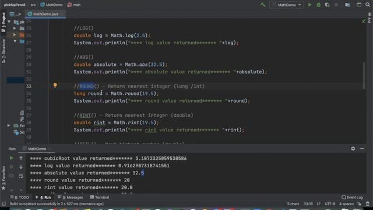Toggle soft-wrap icon in Run console

(21, 176)
